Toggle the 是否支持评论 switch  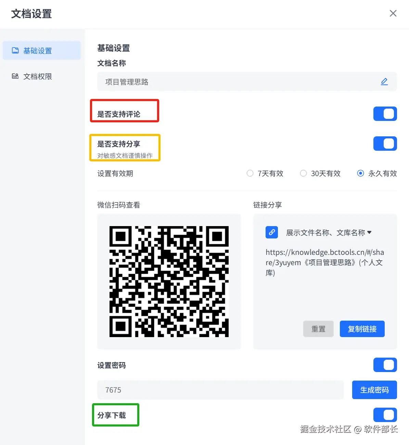click(x=385, y=114)
